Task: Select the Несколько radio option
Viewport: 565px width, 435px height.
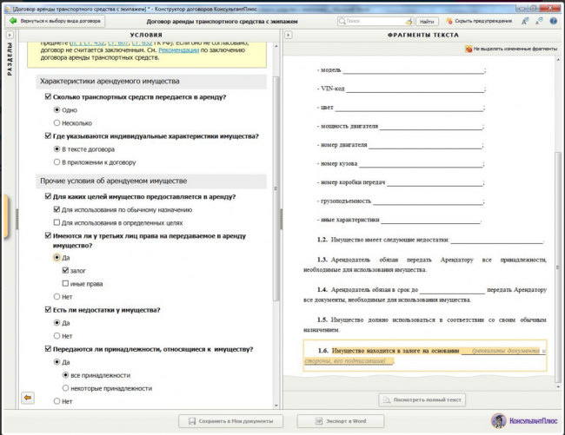Action: coord(56,122)
